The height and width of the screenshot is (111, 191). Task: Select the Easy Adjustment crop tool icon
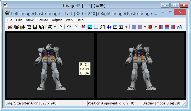(x=50, y=27)
